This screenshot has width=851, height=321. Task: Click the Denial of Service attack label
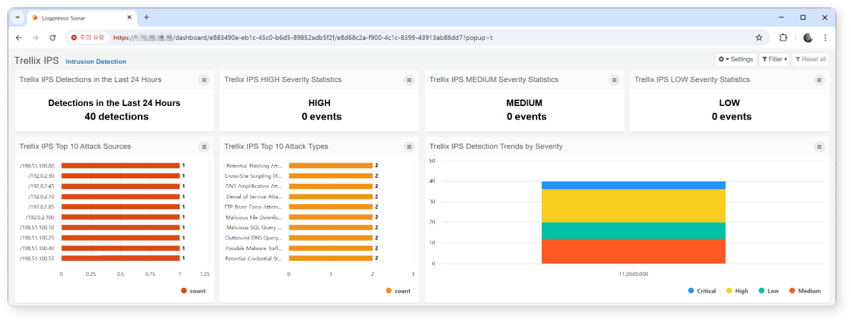point(254,196)
